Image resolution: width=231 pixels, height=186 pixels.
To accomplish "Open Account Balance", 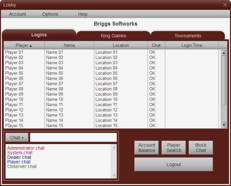I will coord(147,148).
